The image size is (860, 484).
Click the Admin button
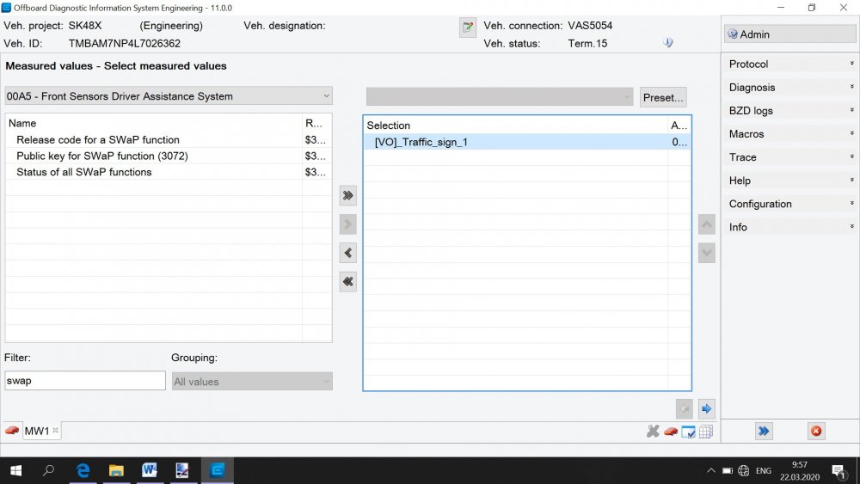(x=789, y=34)
